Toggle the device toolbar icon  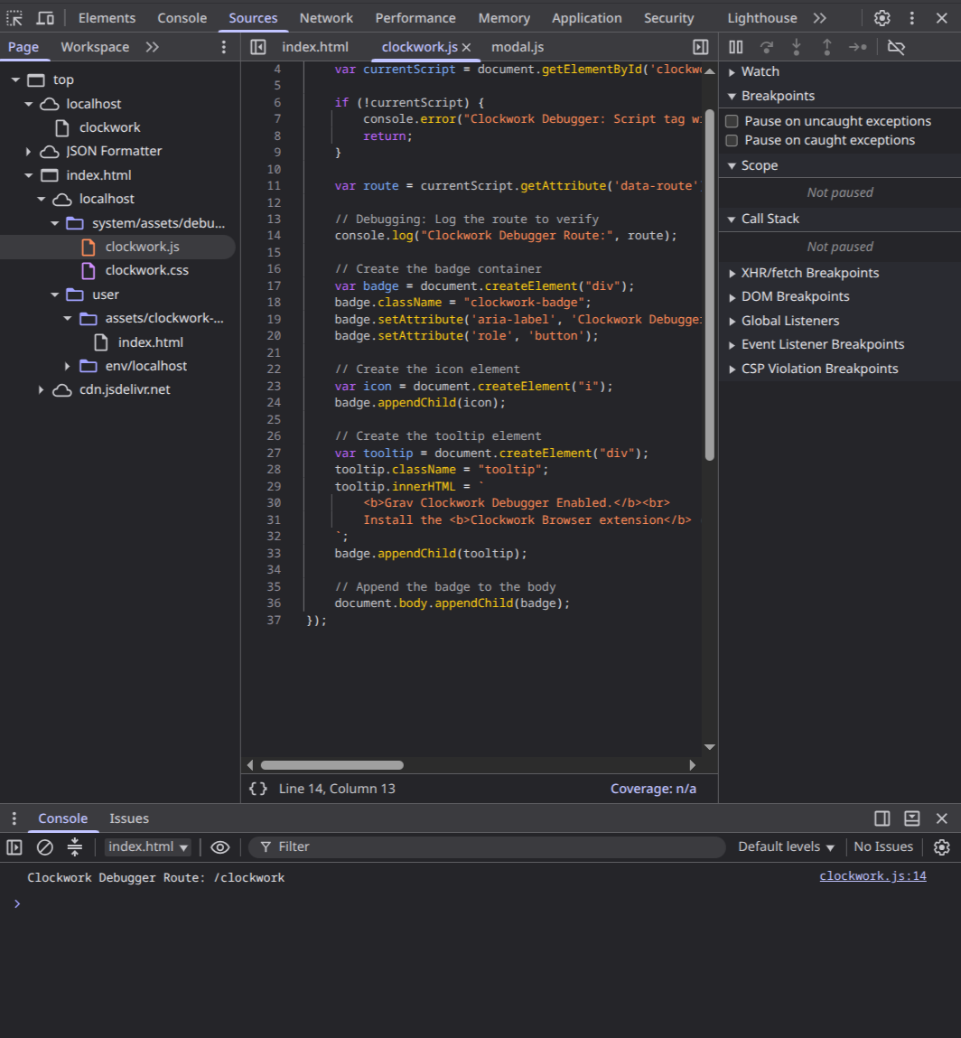tap(45, 18)
